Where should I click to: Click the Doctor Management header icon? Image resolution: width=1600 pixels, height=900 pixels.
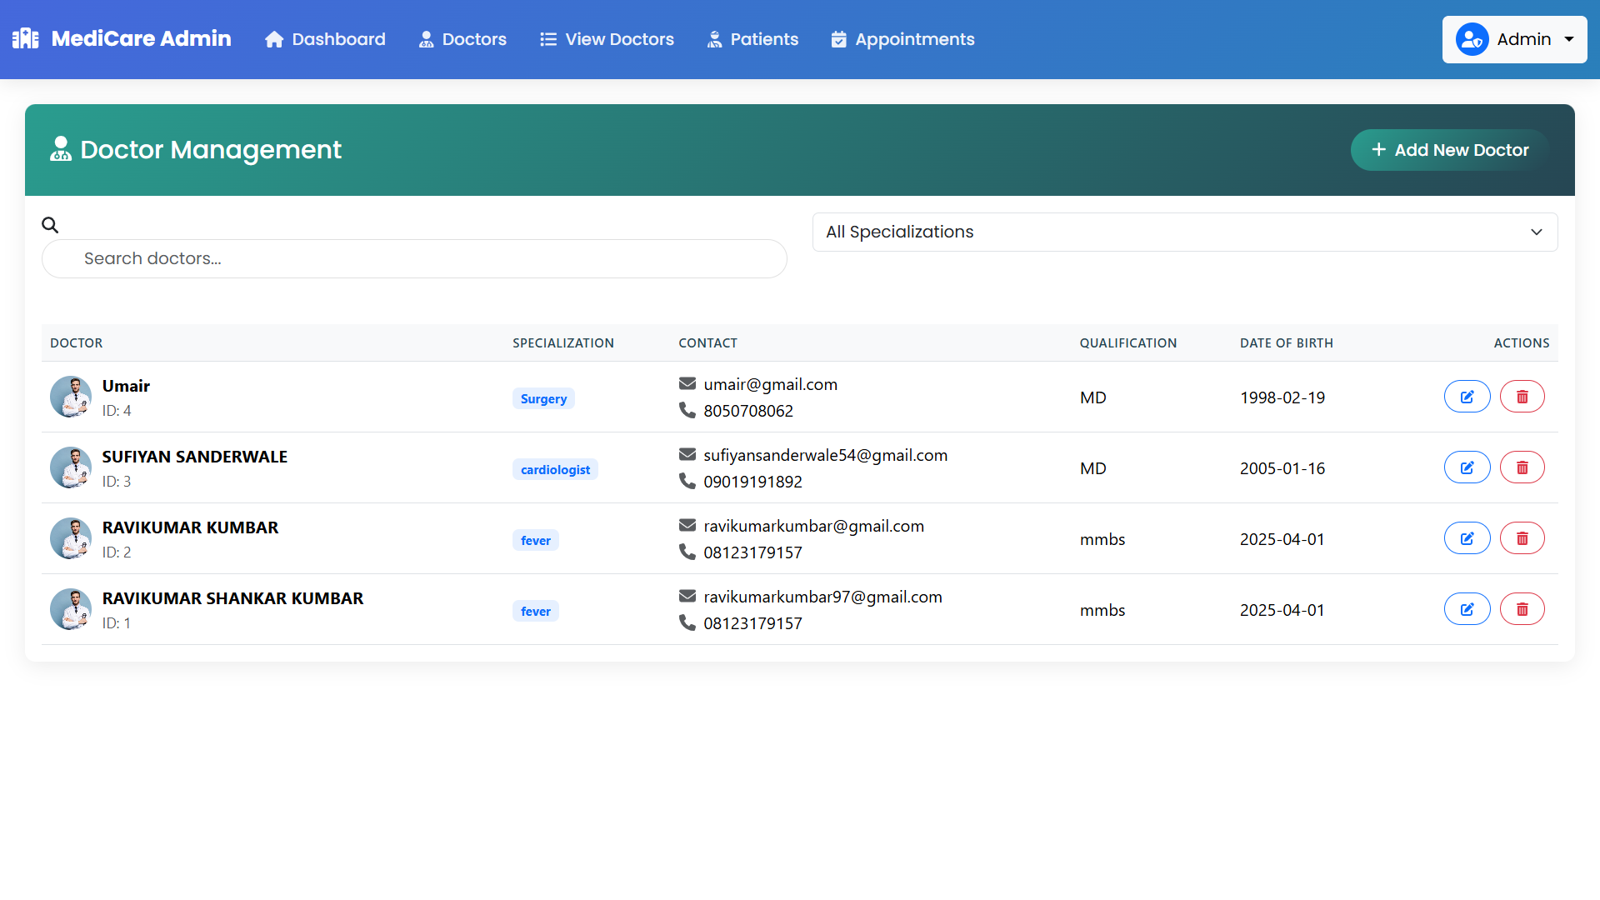(61, 149)
